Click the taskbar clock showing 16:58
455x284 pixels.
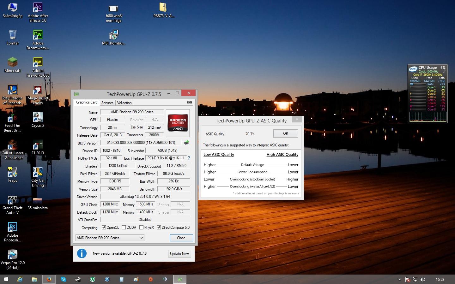[440, 280]
